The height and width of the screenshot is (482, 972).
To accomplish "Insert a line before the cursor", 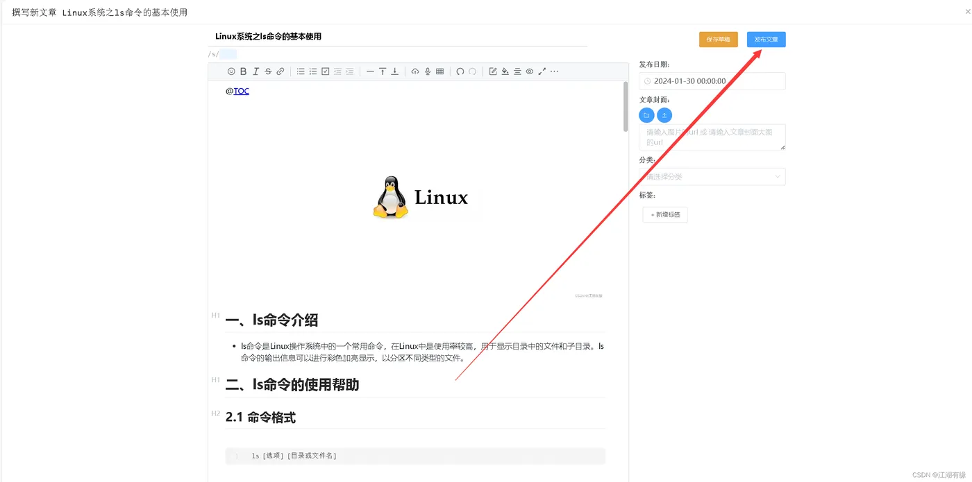I will (x=383, y=71).
